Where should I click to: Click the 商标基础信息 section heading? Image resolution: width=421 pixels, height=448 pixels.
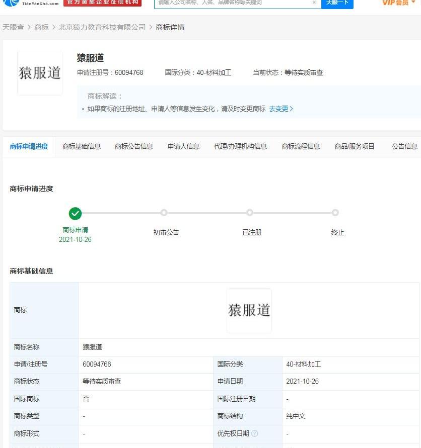[32, 271]
